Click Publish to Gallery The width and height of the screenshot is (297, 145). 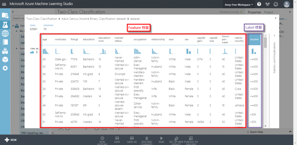(191, 141)
